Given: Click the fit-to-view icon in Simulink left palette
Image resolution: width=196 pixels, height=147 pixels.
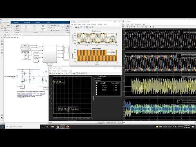Looking at the screenshot, I should point(2,44).
